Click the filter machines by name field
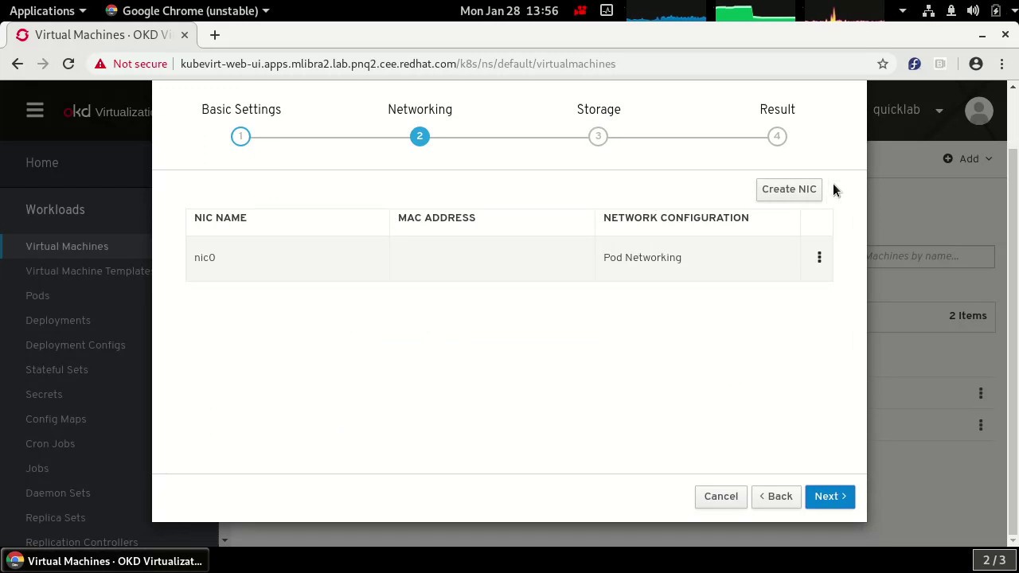Viewport: 1019px width, 573px height. pos(930,256)
